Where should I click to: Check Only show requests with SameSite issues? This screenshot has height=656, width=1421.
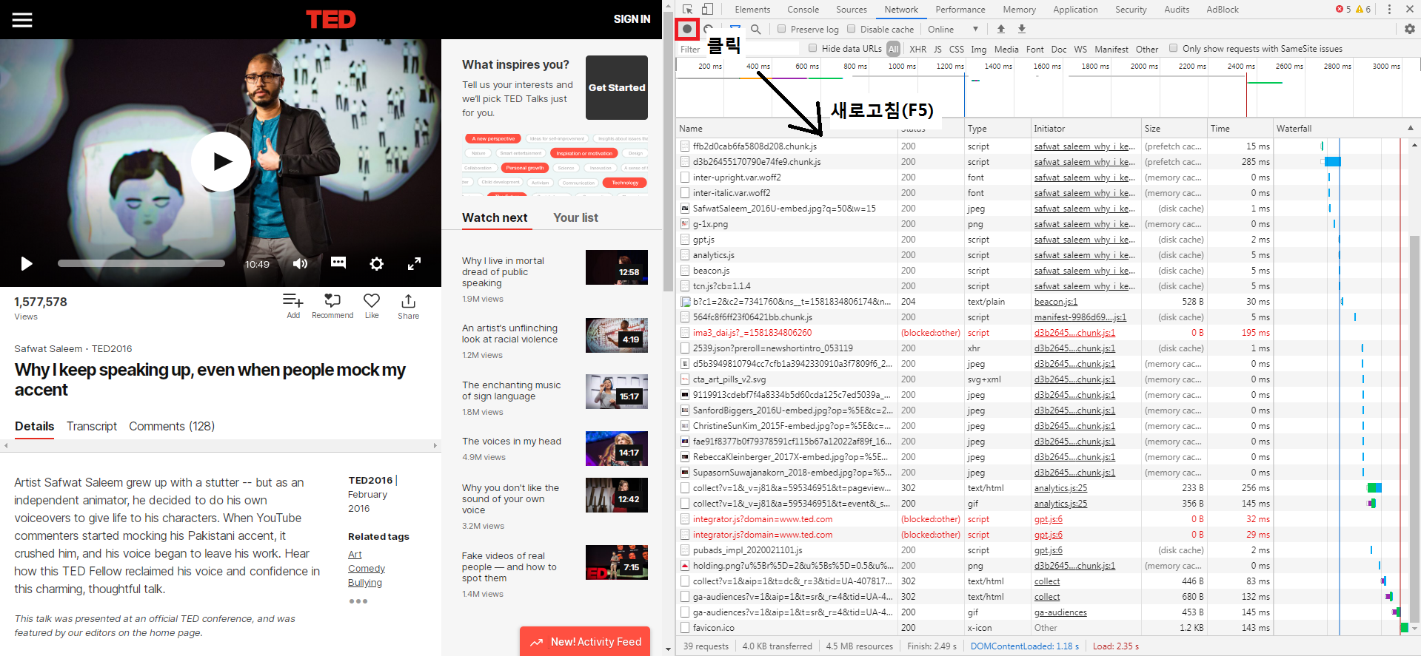[x=1173, y=48]
